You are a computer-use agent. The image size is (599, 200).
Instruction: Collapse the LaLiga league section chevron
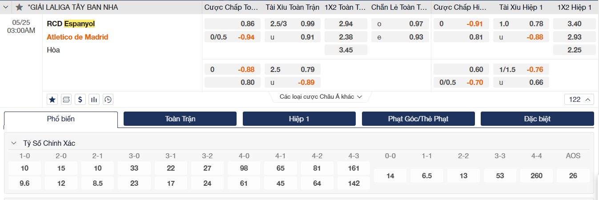6,7
